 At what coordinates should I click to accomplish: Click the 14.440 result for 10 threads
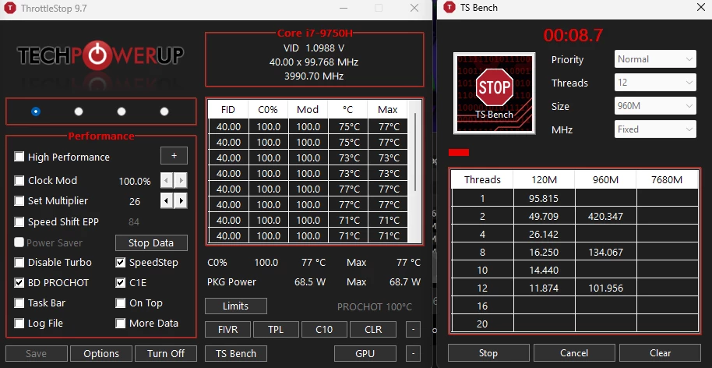[544, 270]
